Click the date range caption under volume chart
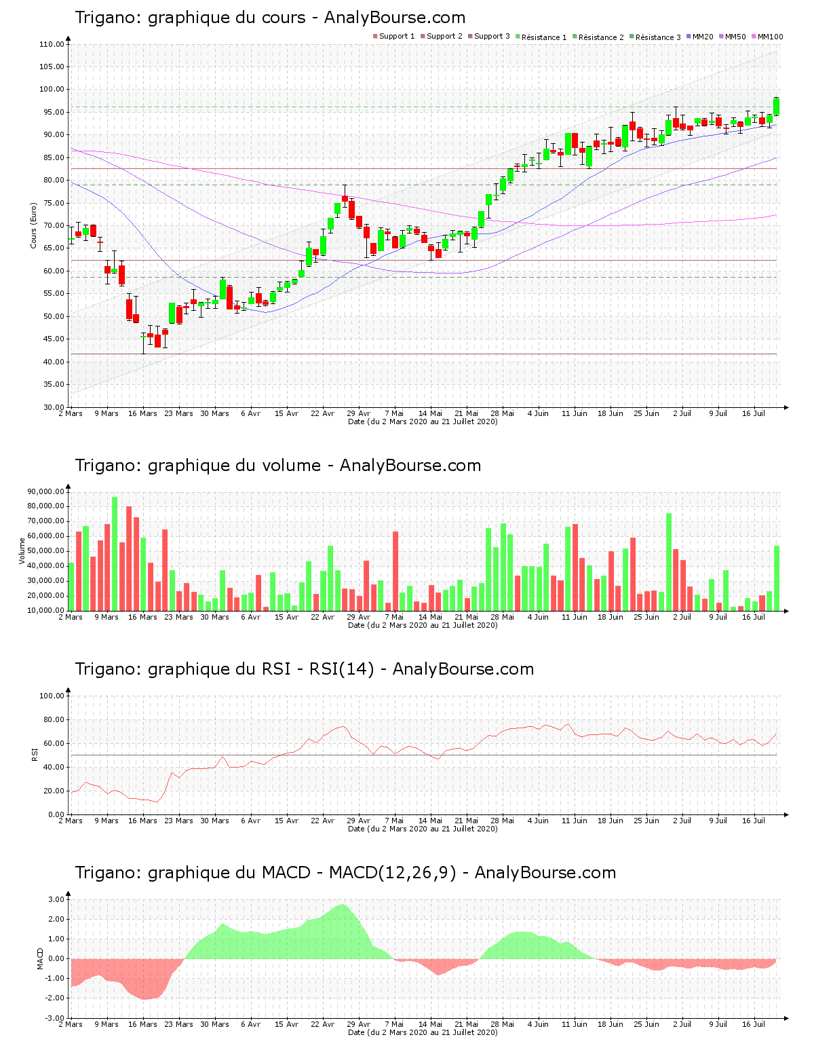Screen dimensions: 814x1052 coord(423,625)
